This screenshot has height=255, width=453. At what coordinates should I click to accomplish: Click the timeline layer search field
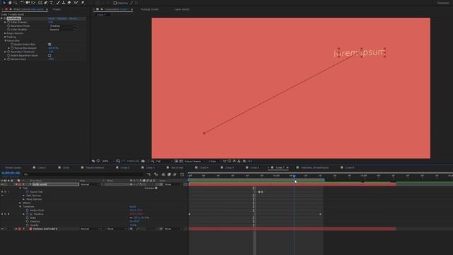[84, 174]
